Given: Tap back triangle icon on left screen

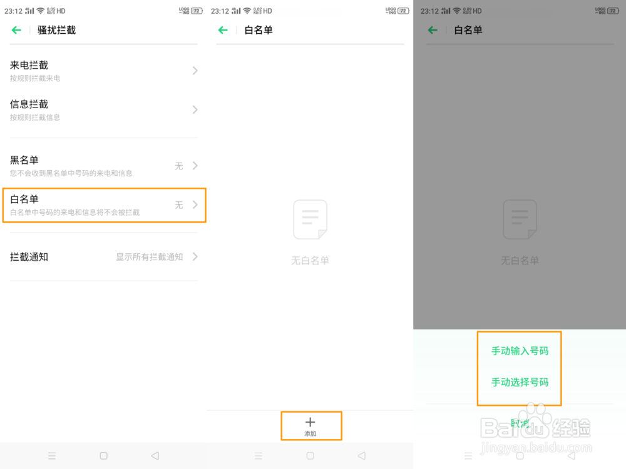Looking at the screenshot, I should 155,455.
